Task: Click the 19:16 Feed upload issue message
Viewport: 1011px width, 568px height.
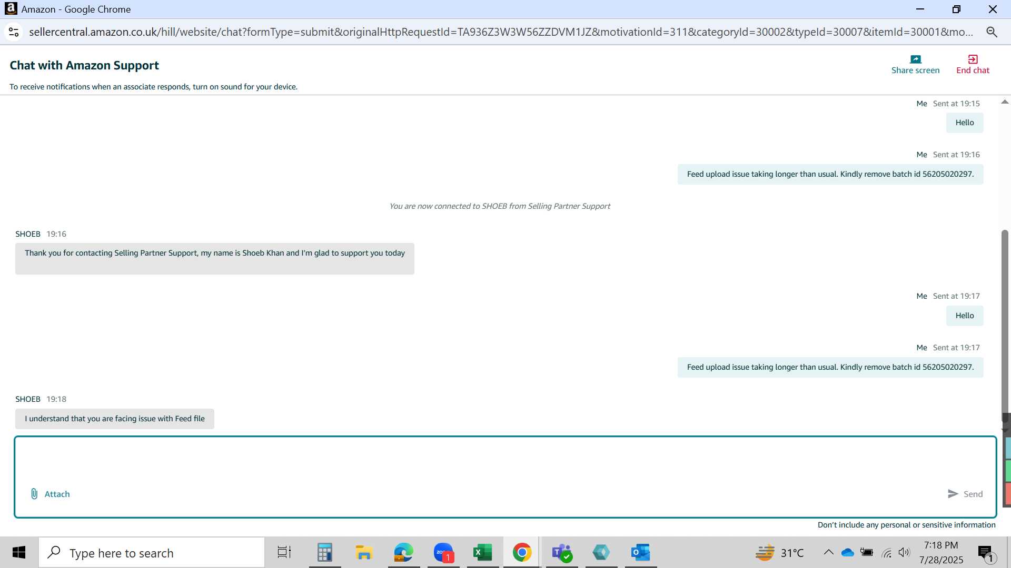Action: click(830, 174)
